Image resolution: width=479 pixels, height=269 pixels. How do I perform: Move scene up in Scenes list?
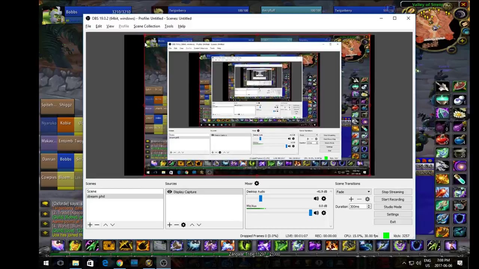point(106,225)
